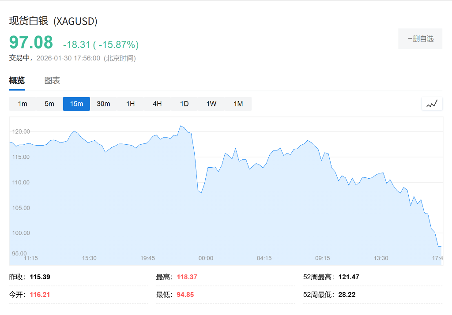Choose the 1H timeframe
The height and width of the screenshot is (315, 452).
pos(130,104)
